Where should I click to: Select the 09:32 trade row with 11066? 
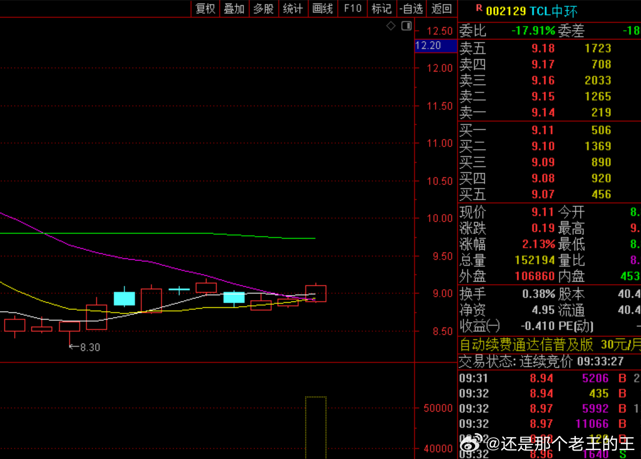click(549, 424)
